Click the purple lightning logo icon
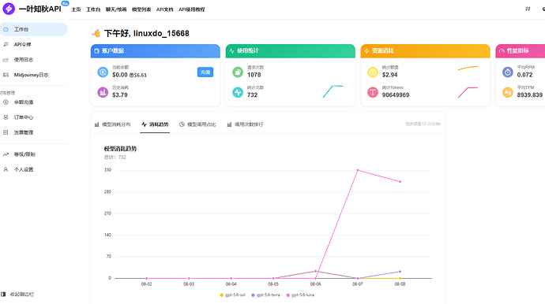The image size is (545, 304). 9,9
